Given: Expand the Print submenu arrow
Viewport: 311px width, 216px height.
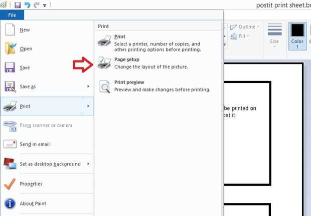Looking at the screenshot, I should 88,106.
